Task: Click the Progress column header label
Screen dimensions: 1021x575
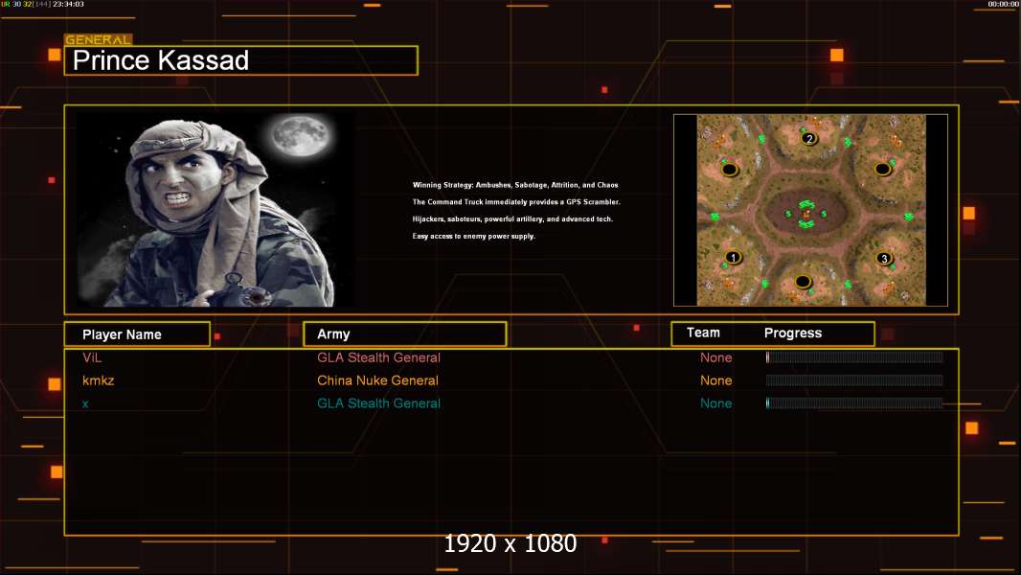Action: point(792,333)
